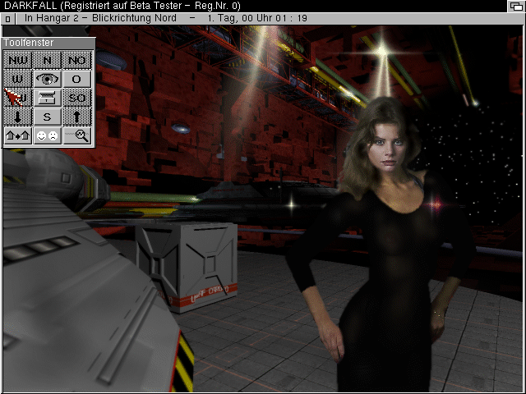Image resolution: width=526 pixels, height=394 pixels.
Task: Click the N direction button
Action: 47,60
